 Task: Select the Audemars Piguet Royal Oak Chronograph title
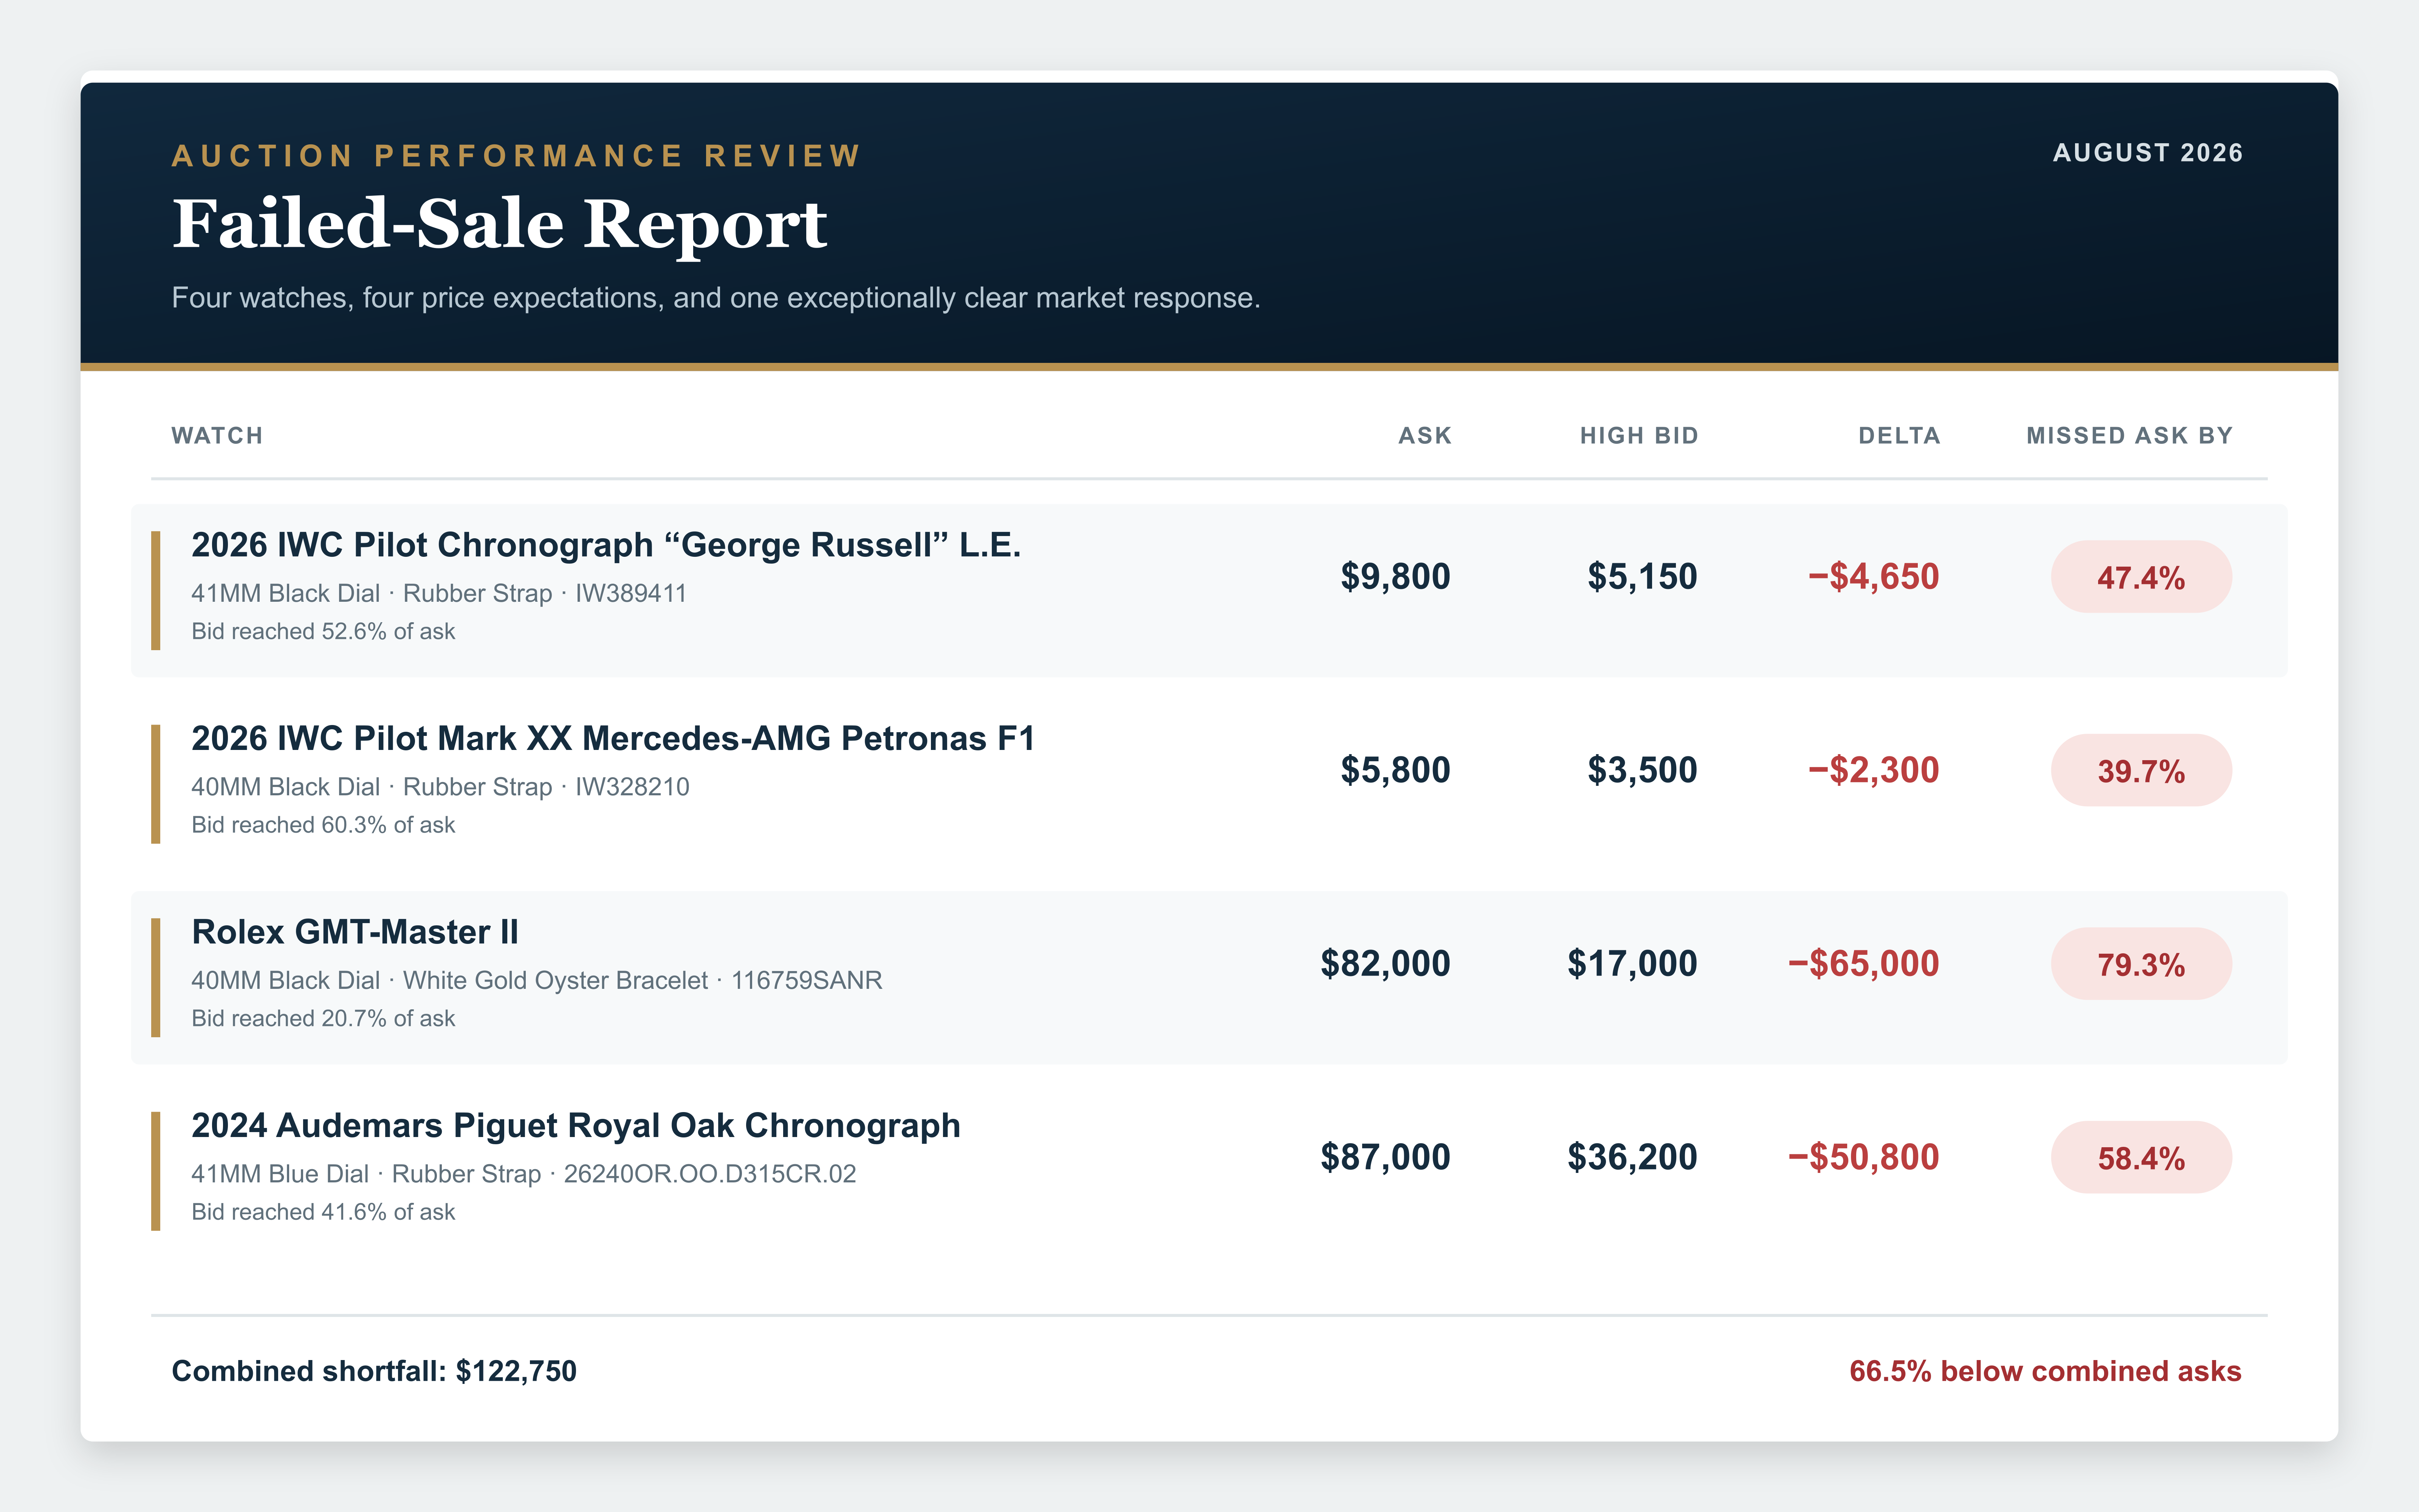pos(576,1126)
